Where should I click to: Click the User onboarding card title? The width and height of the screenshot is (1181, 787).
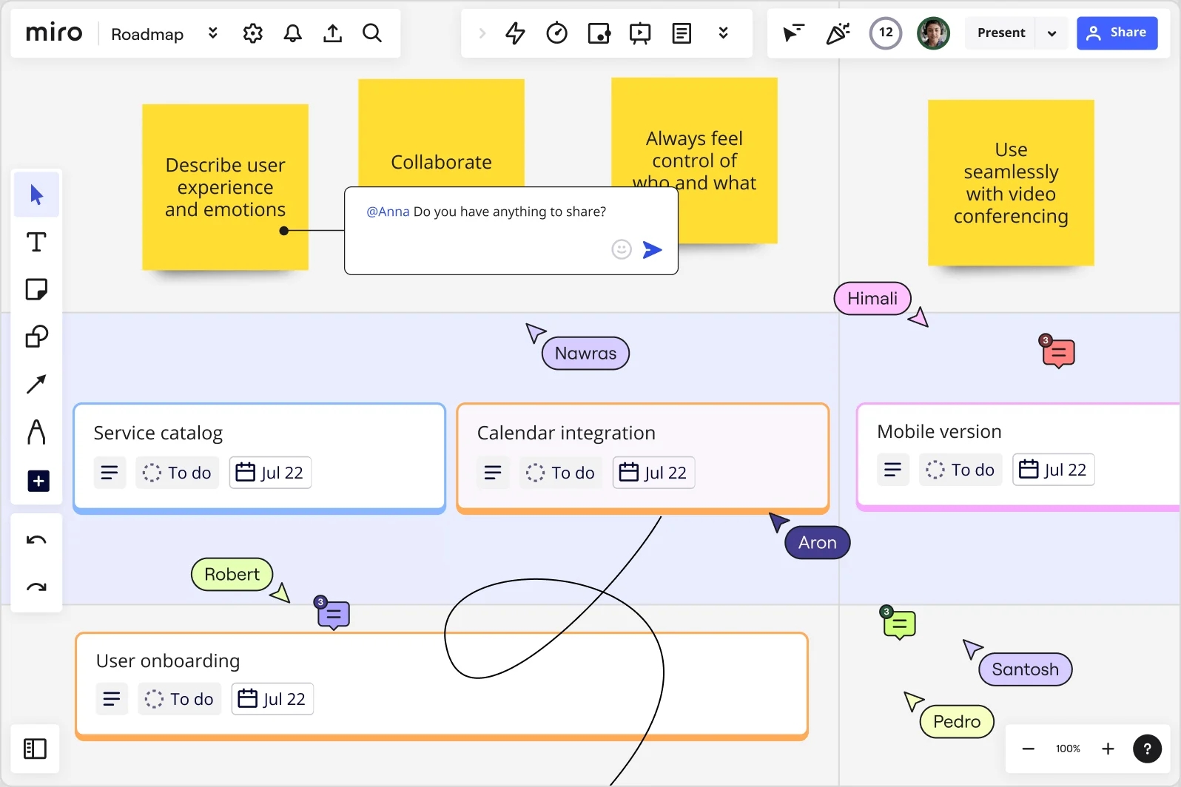(x=168, y=661)
